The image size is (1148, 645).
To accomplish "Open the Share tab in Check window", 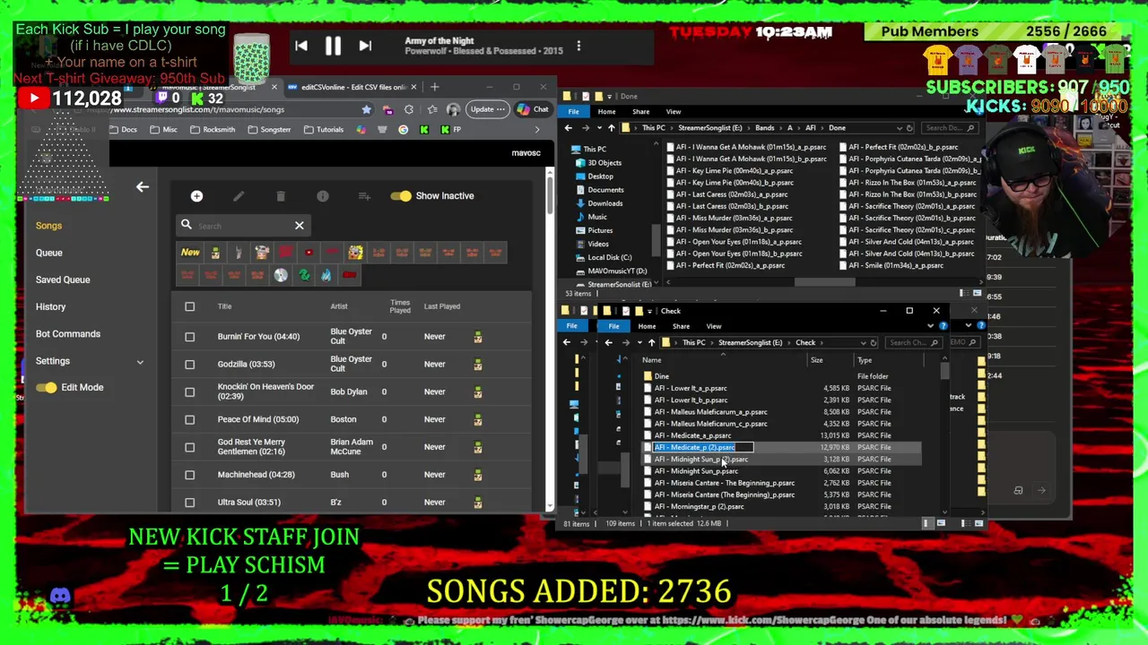I will (681, 326).
